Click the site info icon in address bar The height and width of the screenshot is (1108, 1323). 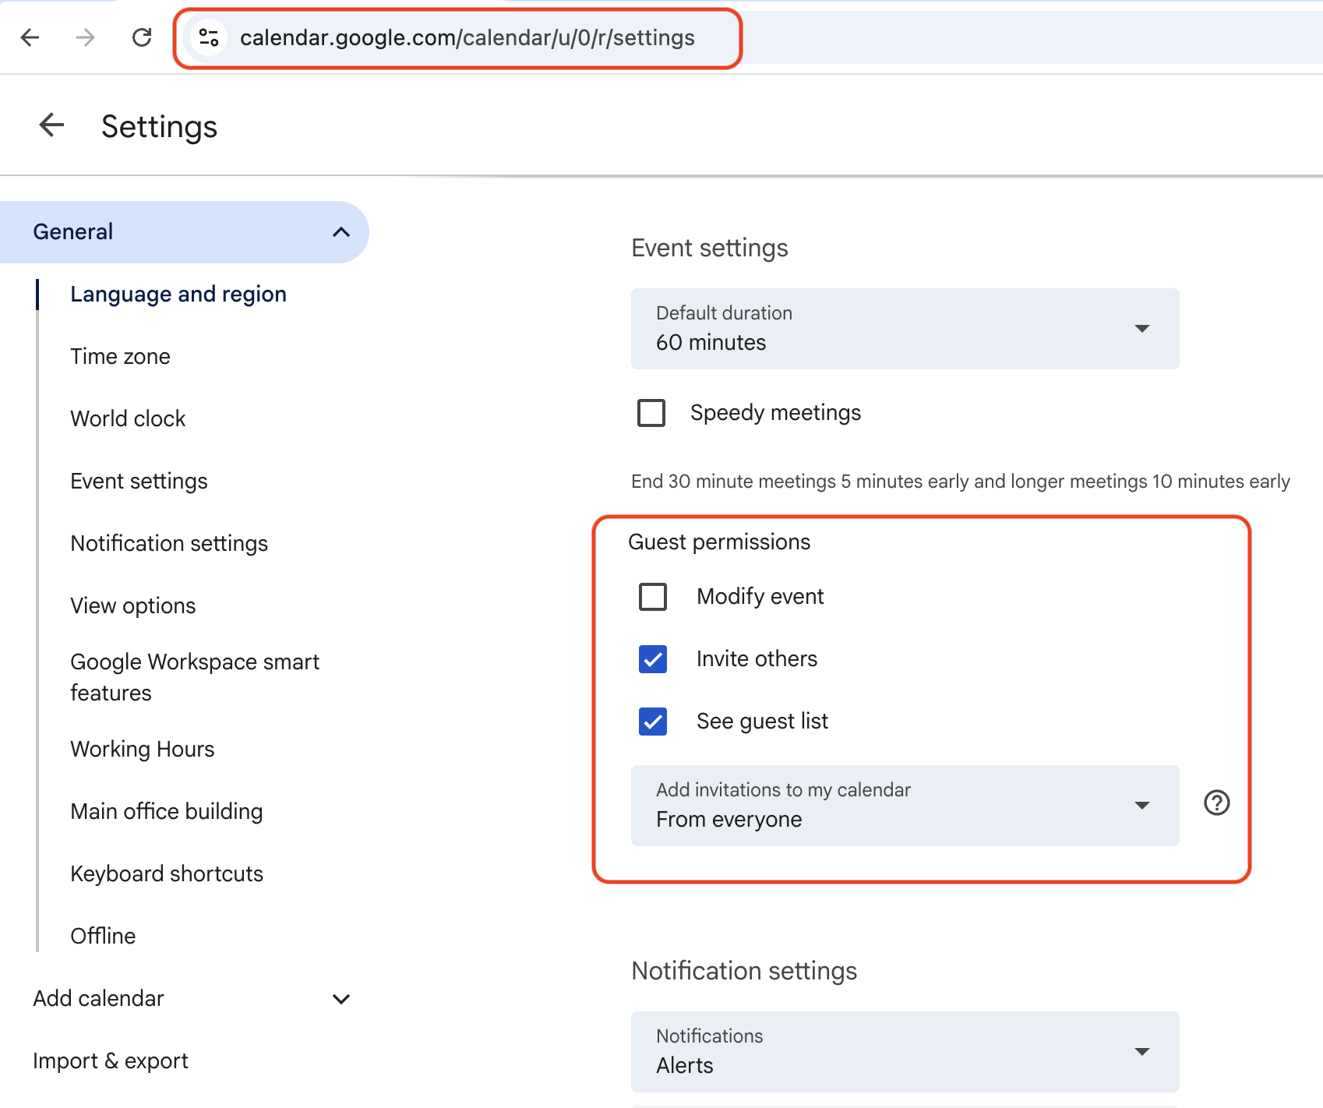tap(209, 37)
